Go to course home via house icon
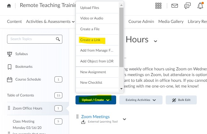Screen dimensions: 207x134 pos(9,6)
